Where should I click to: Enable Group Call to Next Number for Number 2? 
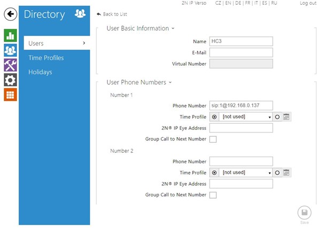coord(213,195)
